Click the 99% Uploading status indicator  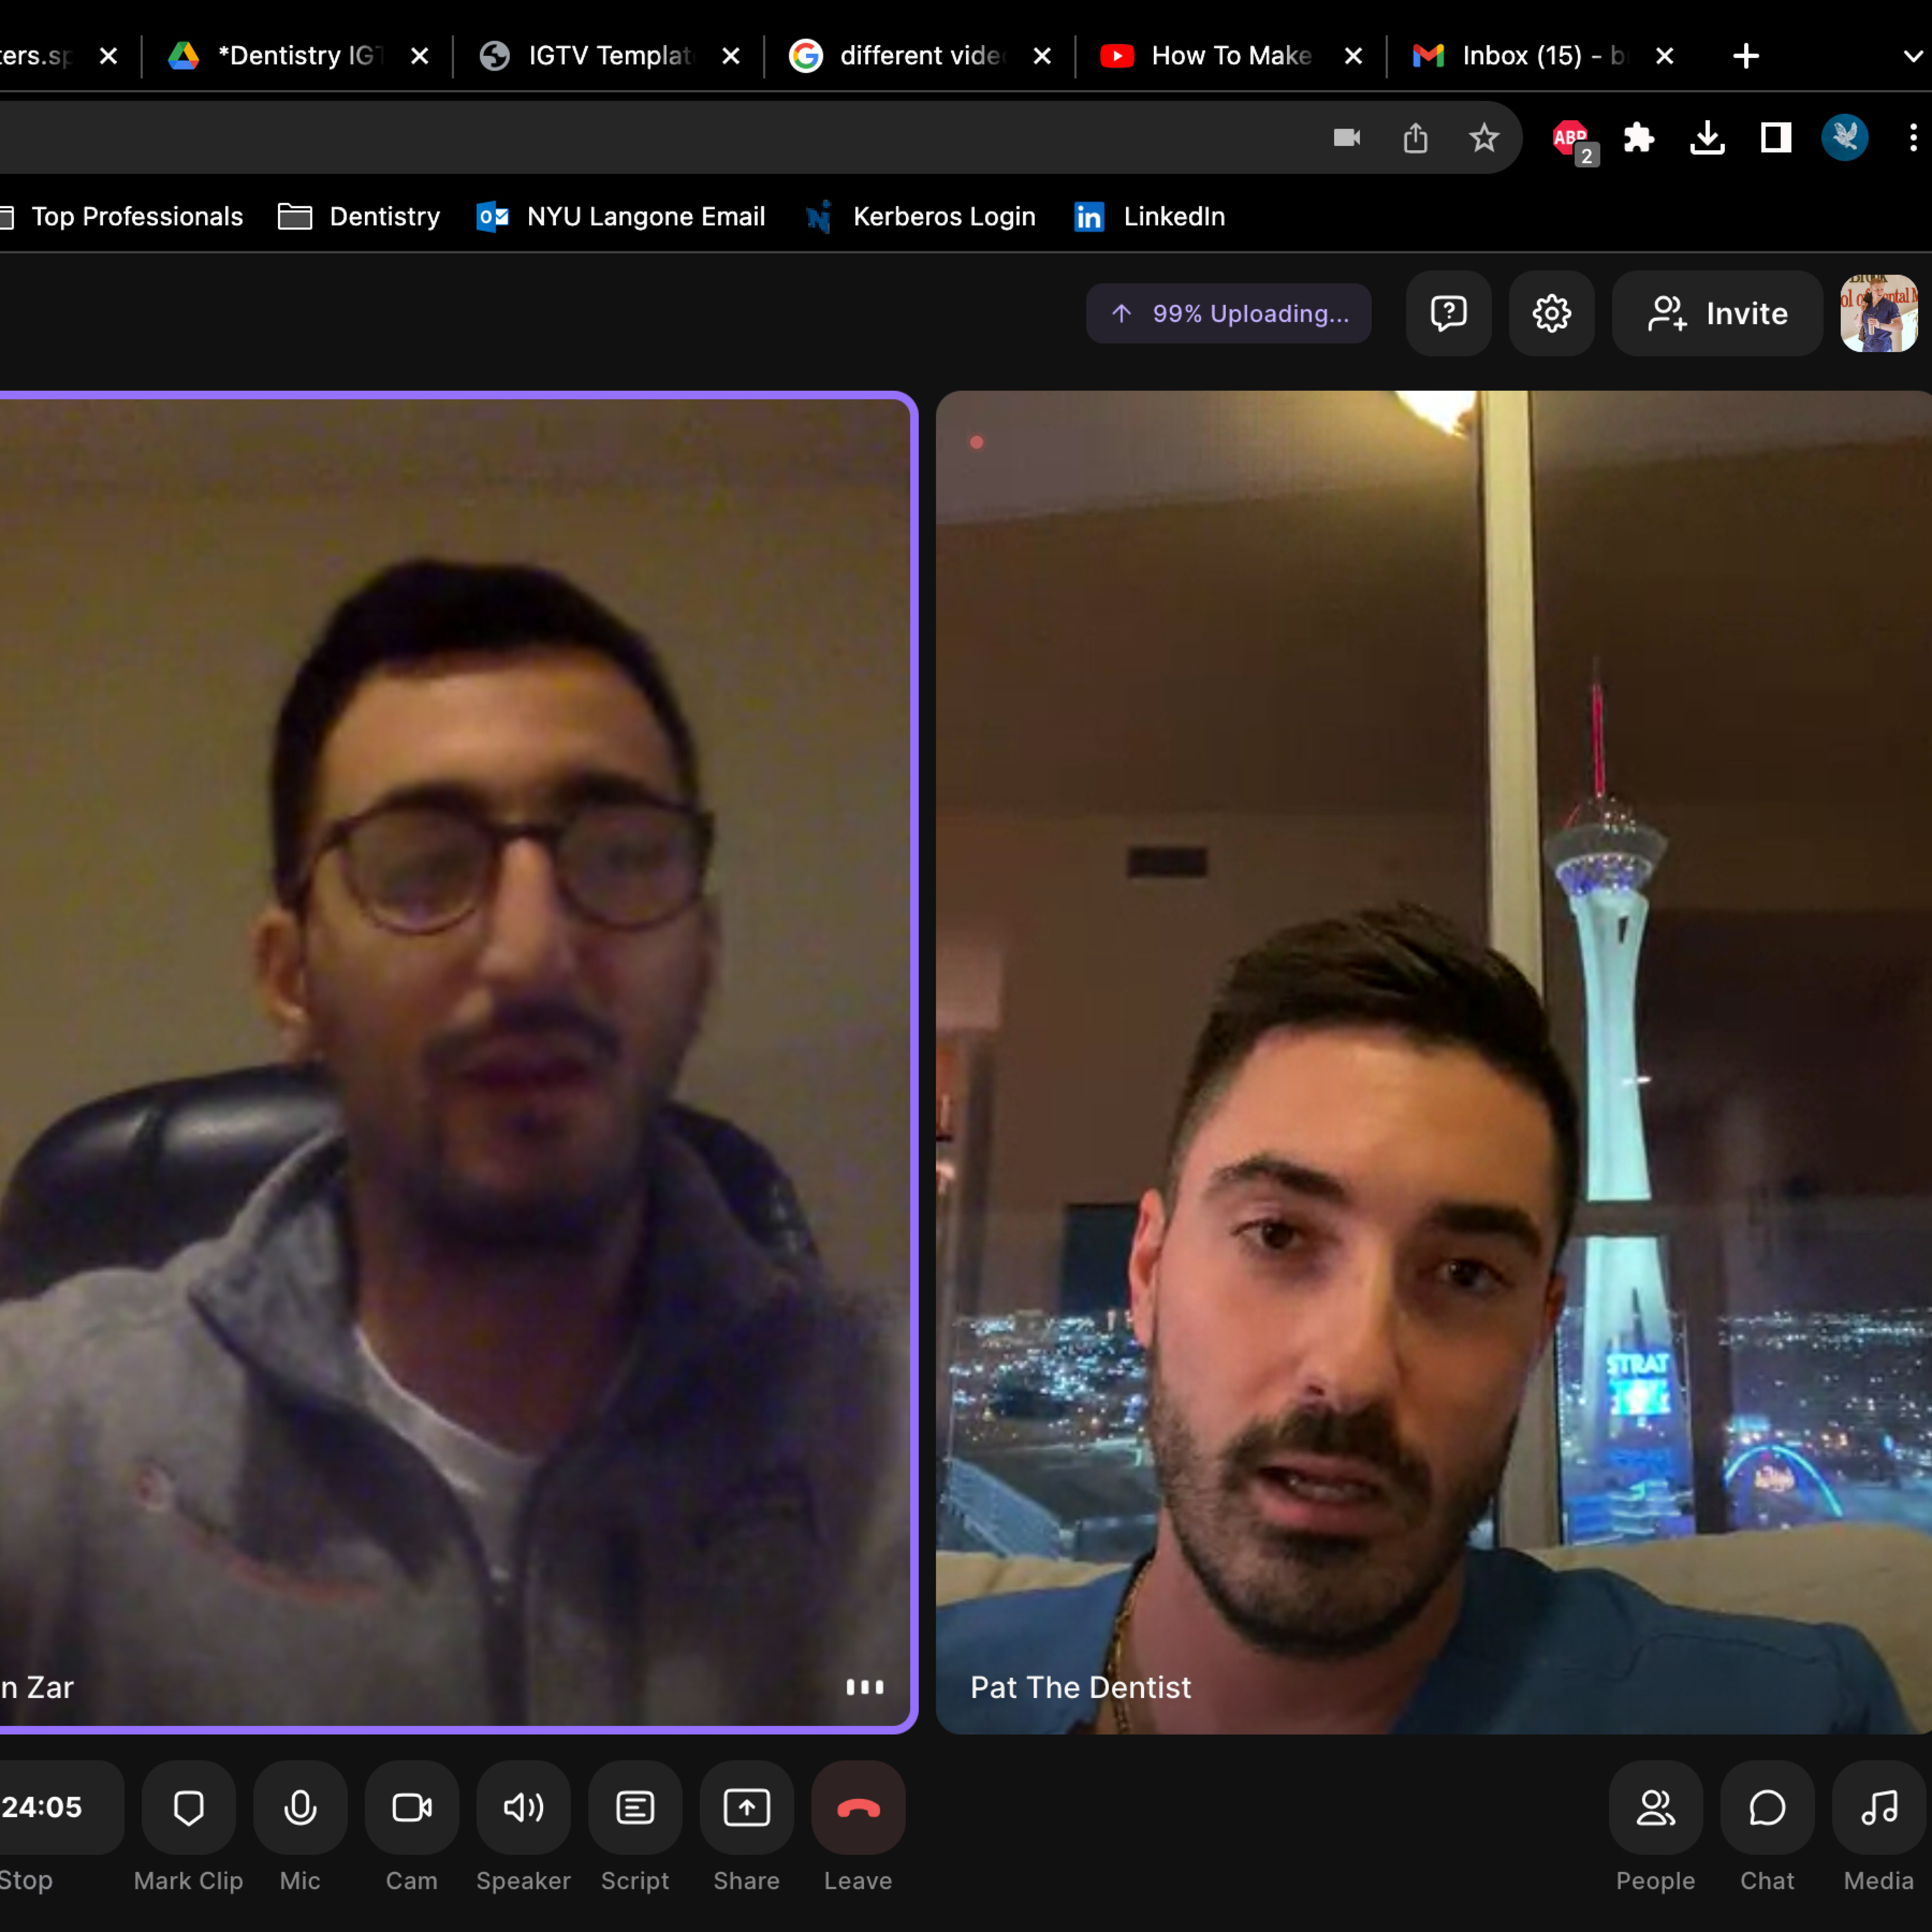coord(1229,313)
